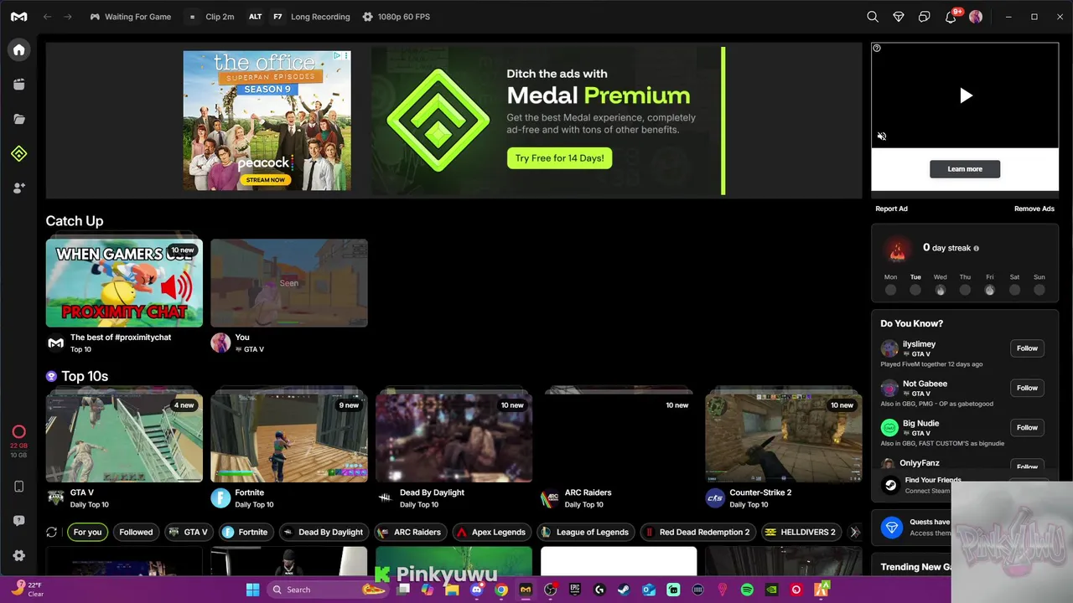Screen dimensions: 1073x603
Task: Click the taskbar Search box
Action: coord(327,590)
